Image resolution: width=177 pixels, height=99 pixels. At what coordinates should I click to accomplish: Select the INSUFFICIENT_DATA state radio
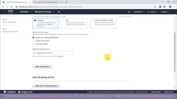click(93, 20)
